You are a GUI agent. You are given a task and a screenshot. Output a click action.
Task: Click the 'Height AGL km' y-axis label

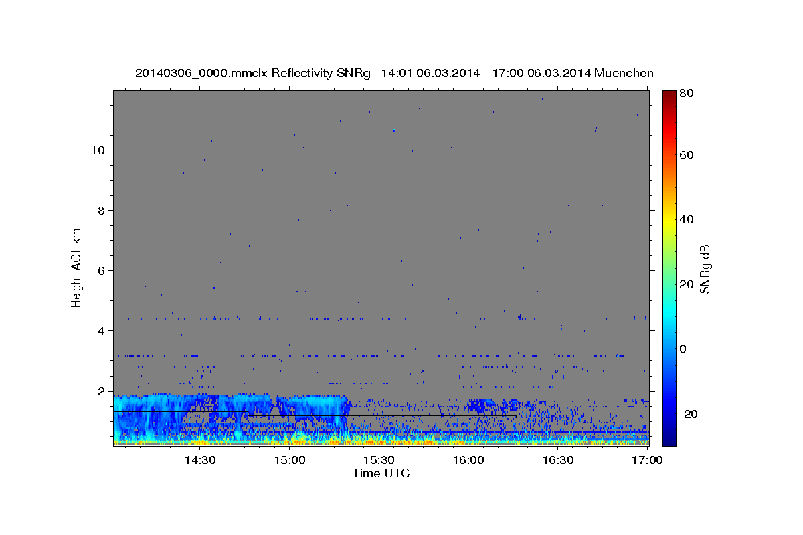pos(77,267)
